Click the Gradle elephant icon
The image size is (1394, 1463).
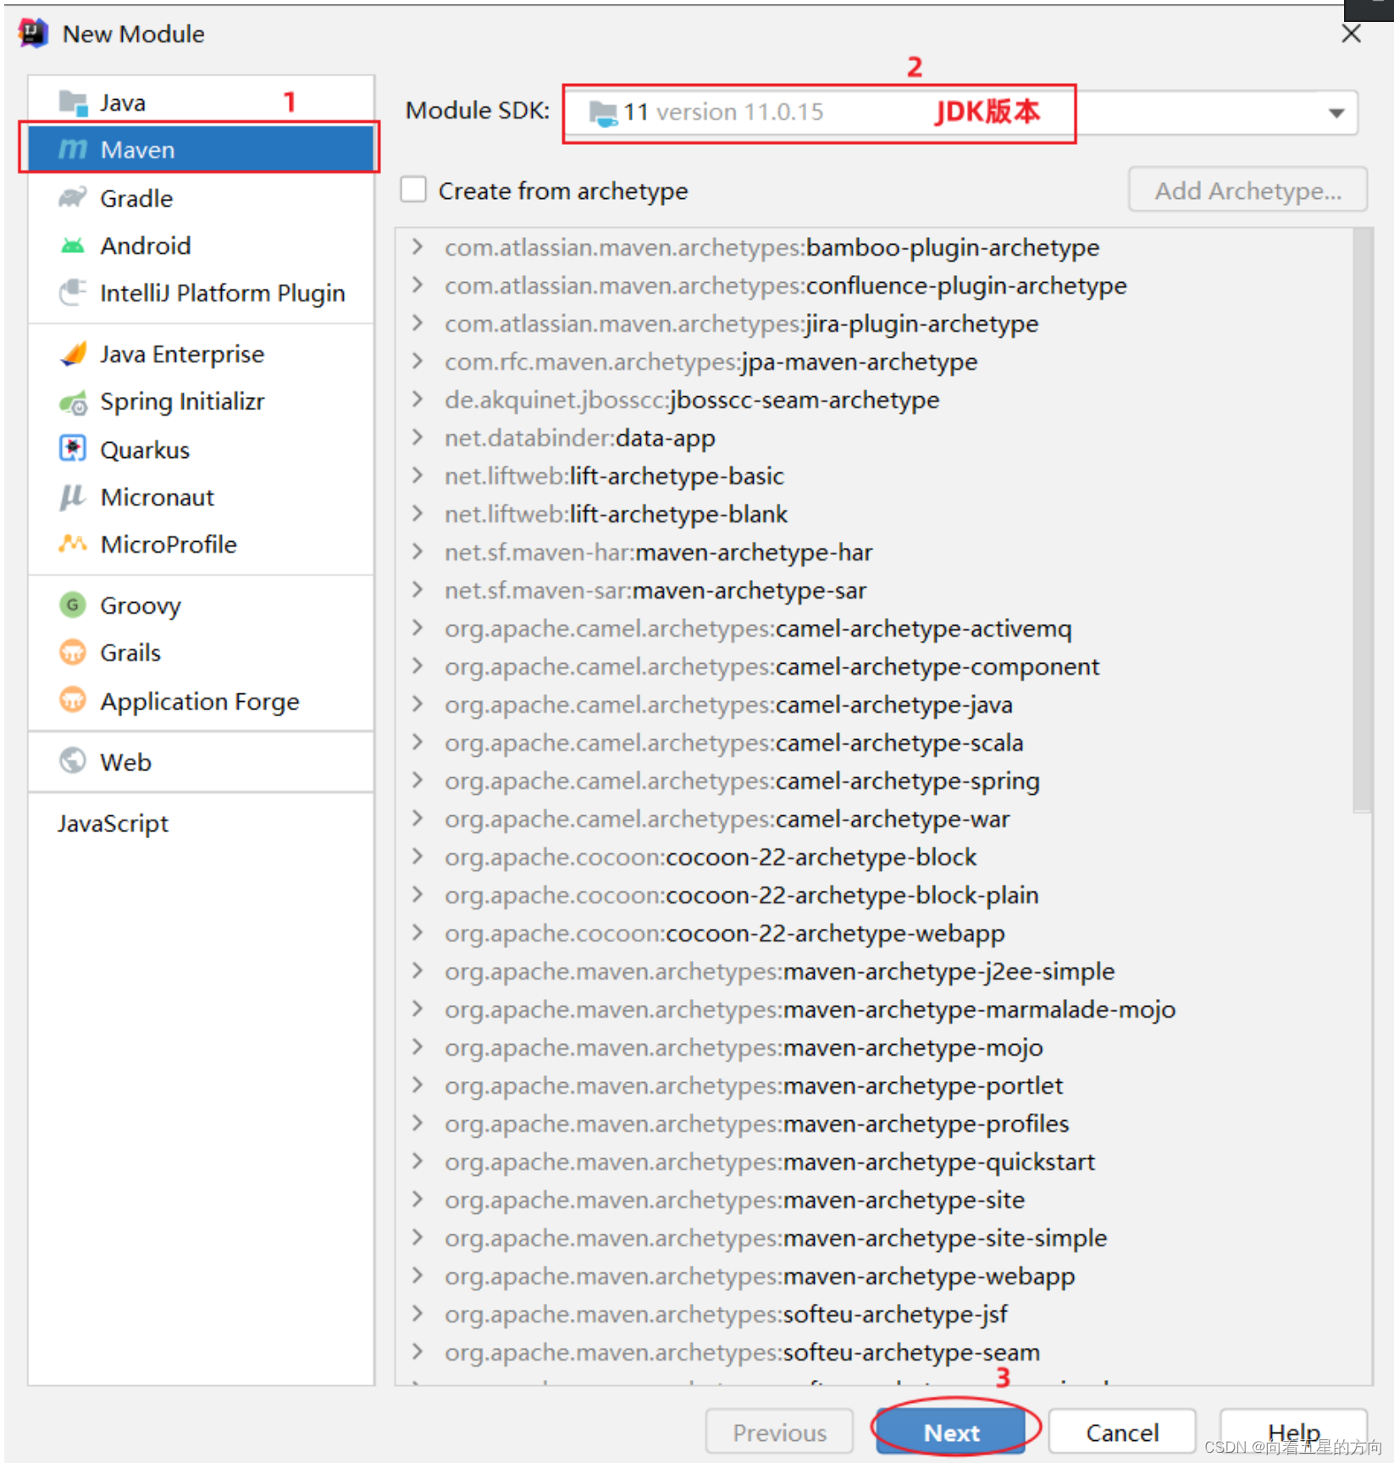click(x=73, y=198)
